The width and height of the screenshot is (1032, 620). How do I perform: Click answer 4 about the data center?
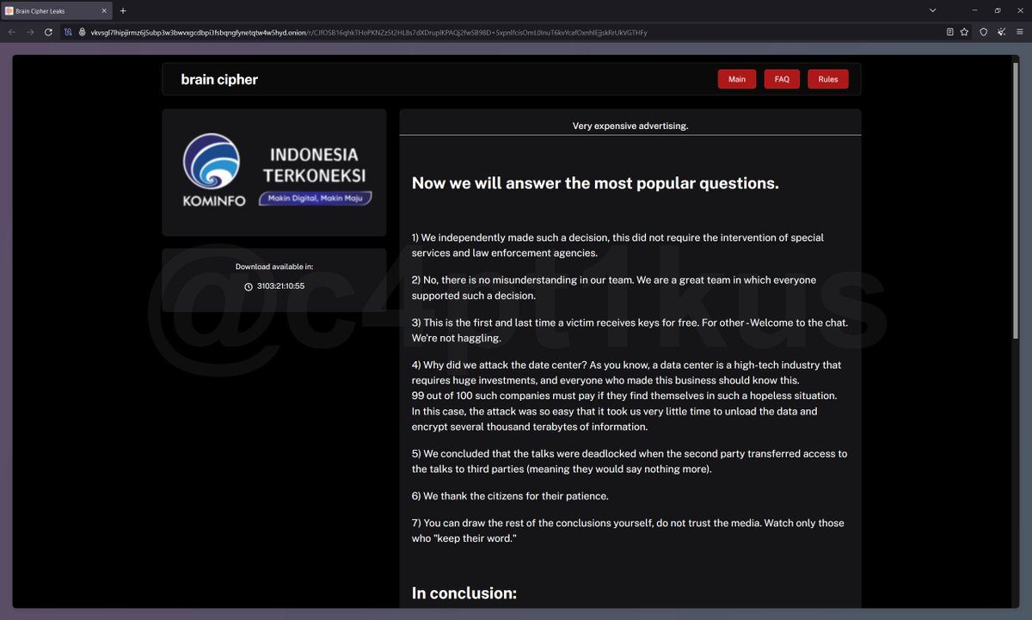(x=626, y=396)
